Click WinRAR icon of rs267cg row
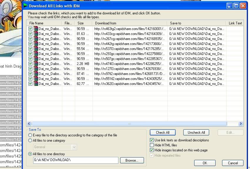The image size is (250, 169). (x=36, y=39)
